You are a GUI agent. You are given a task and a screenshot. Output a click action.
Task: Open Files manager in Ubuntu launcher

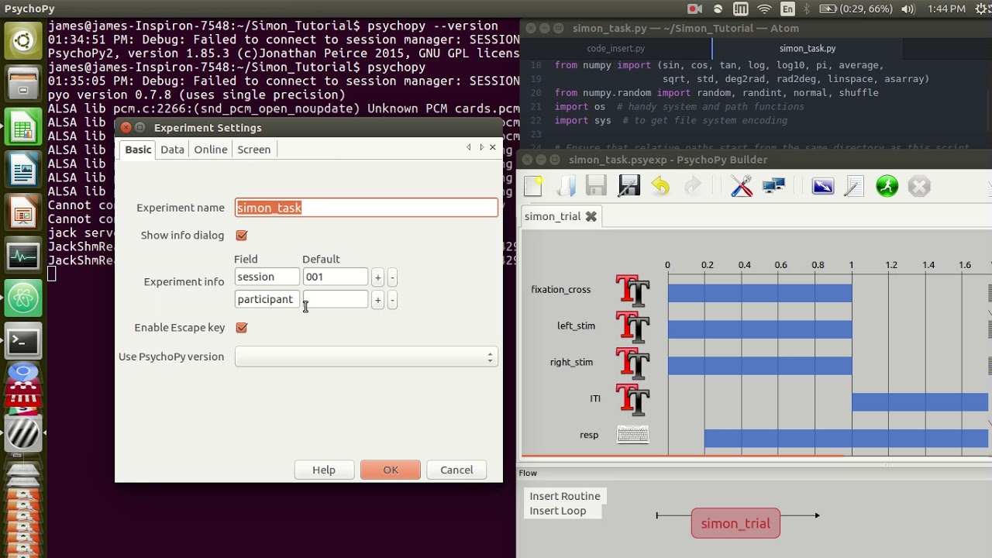23,84
